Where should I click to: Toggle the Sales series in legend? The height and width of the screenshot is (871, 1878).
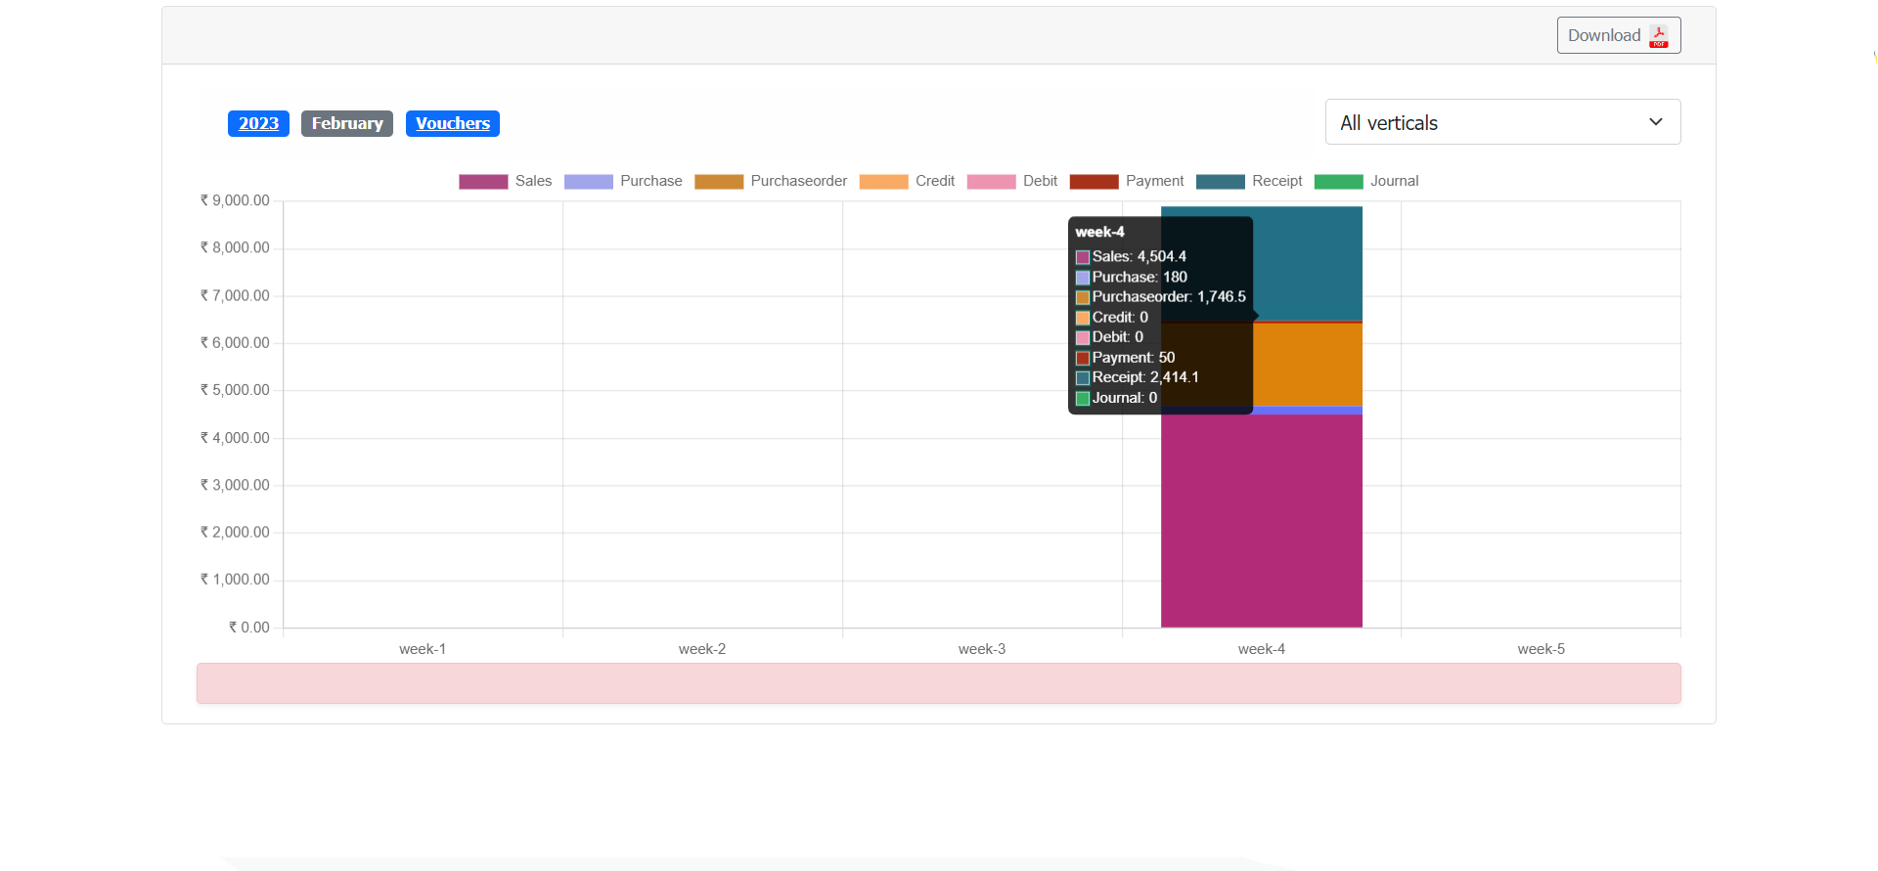click(x=533, y=182)
